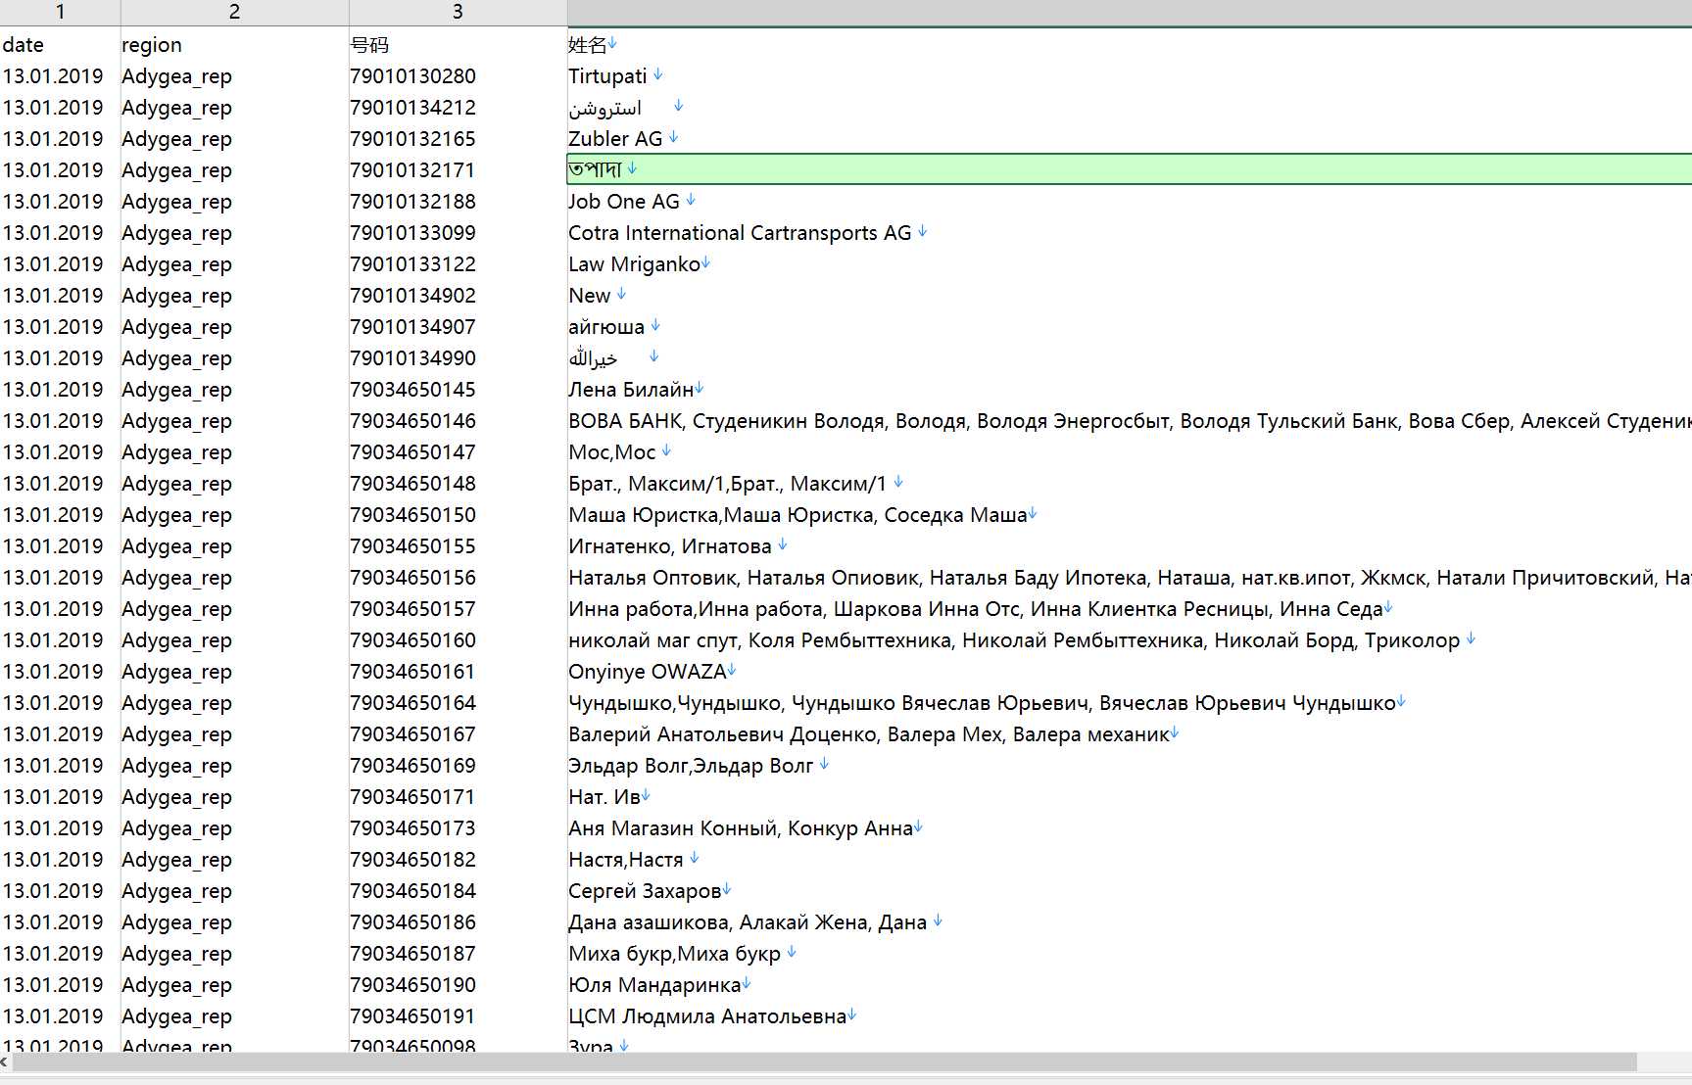Select the cell 'Брат., Максим/1,Брат., Максим/1'
This screenshot has height=1085, width=1692.
pos(1130,484)
